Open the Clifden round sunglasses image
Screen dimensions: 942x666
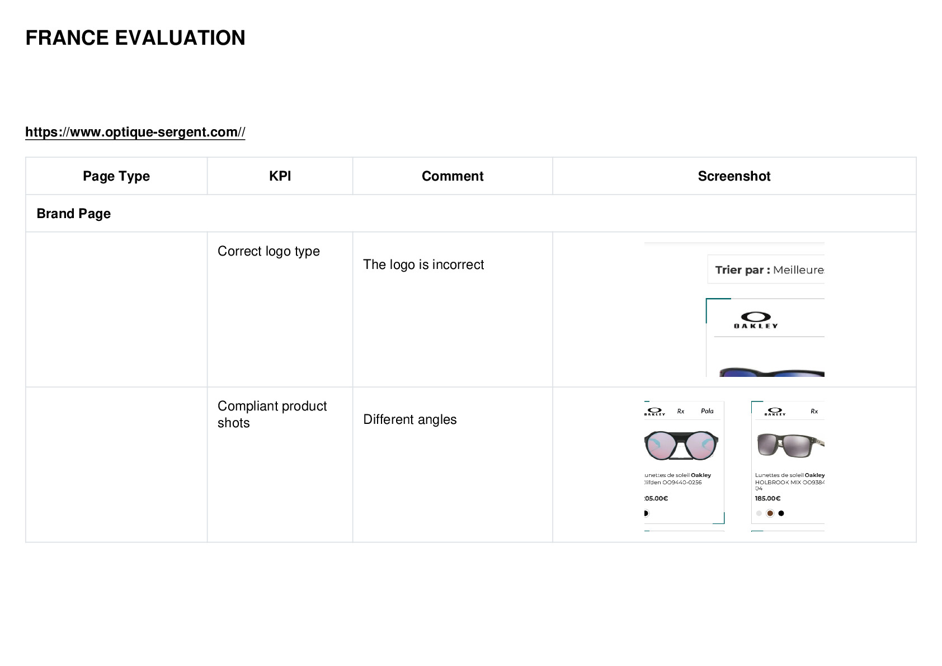(681, 446)
